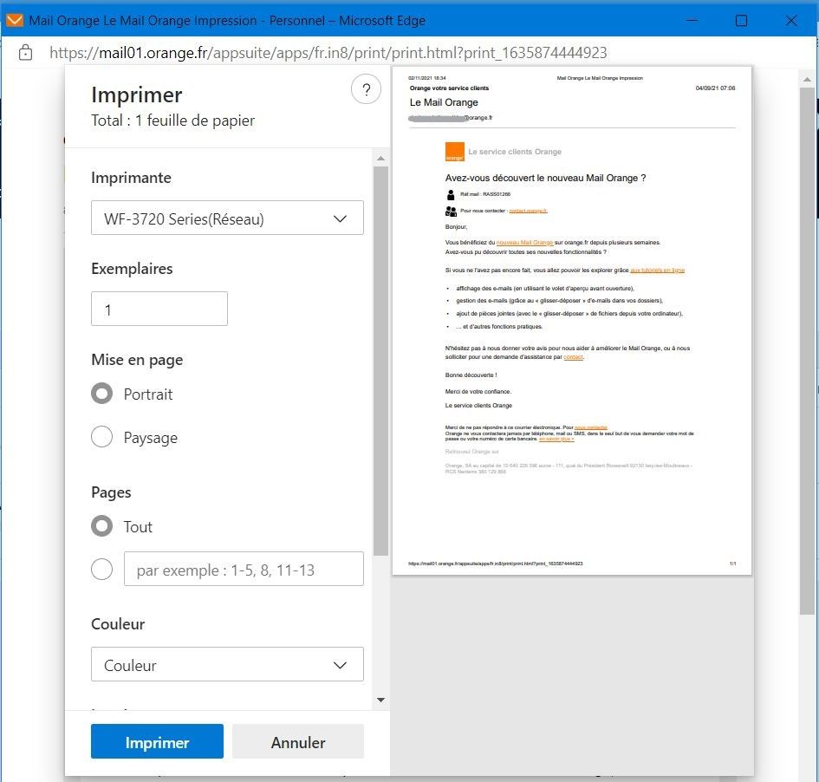Click the preview pane scrollbar thumb
Image resolution: width=819 pixels, height=782 pixels.
pyautogui.click(x=807, y=351)
